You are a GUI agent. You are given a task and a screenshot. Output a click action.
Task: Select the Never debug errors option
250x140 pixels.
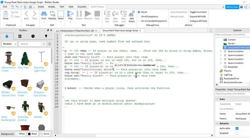[x=139, y=12]
